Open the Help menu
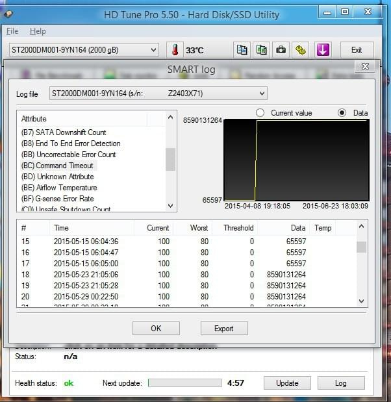The image size is (391, 402). pos(38,31)
